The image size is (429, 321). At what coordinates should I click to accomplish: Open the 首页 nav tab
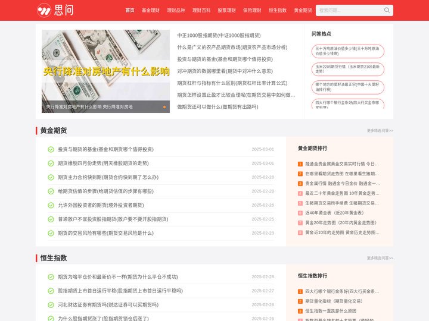tap(130, 10)
